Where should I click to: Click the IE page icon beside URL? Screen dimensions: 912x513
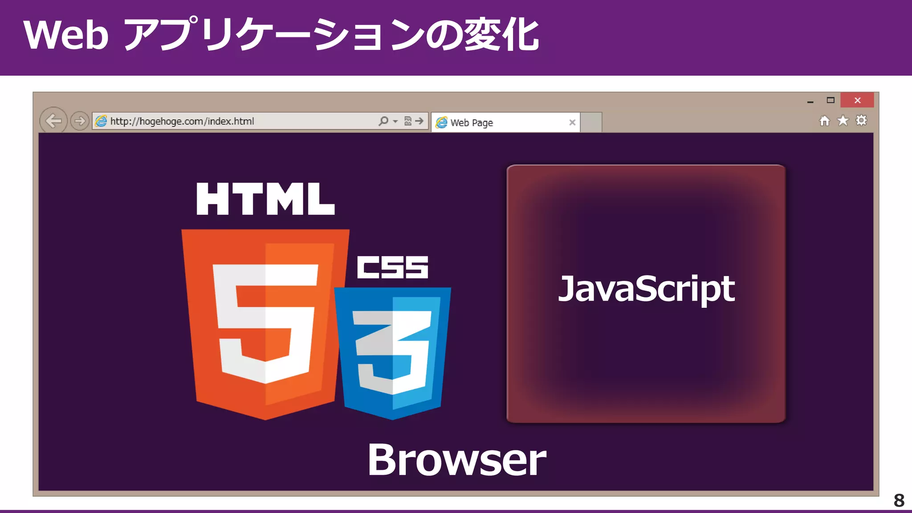[102, 121]
